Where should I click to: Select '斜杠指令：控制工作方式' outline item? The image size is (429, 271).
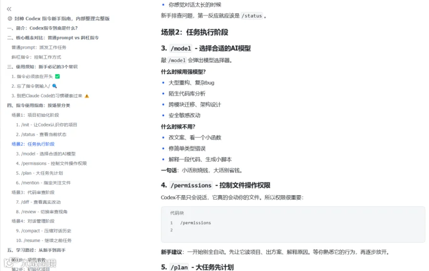pos(36,57)
